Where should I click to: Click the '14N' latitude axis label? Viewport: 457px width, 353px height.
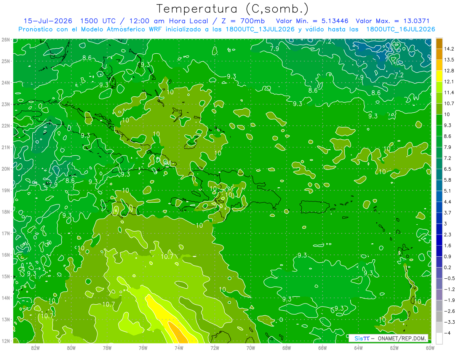[6, 298]
